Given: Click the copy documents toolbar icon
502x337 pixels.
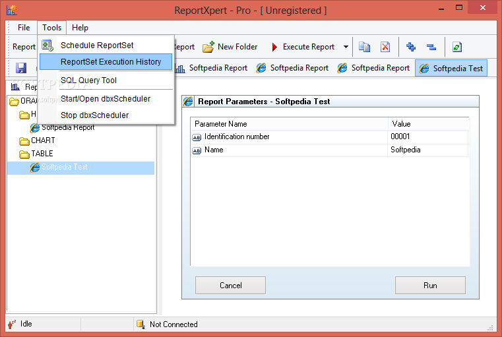Looking at the screenshot, I should 364,47.
